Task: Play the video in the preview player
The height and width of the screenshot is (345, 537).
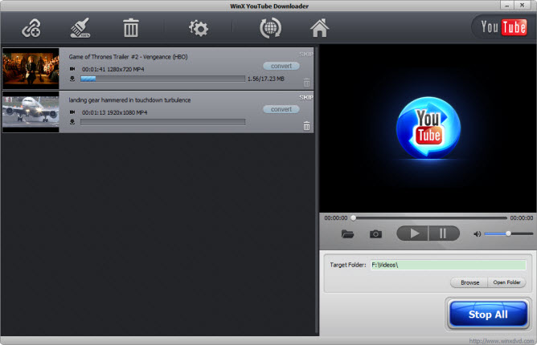Action: tap(412, 233)
